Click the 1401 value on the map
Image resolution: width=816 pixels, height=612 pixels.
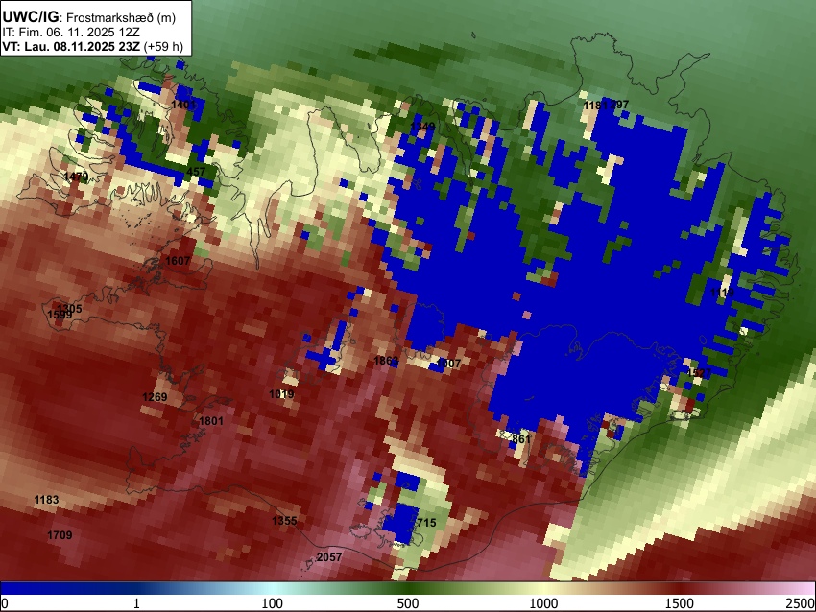[183, 105]
